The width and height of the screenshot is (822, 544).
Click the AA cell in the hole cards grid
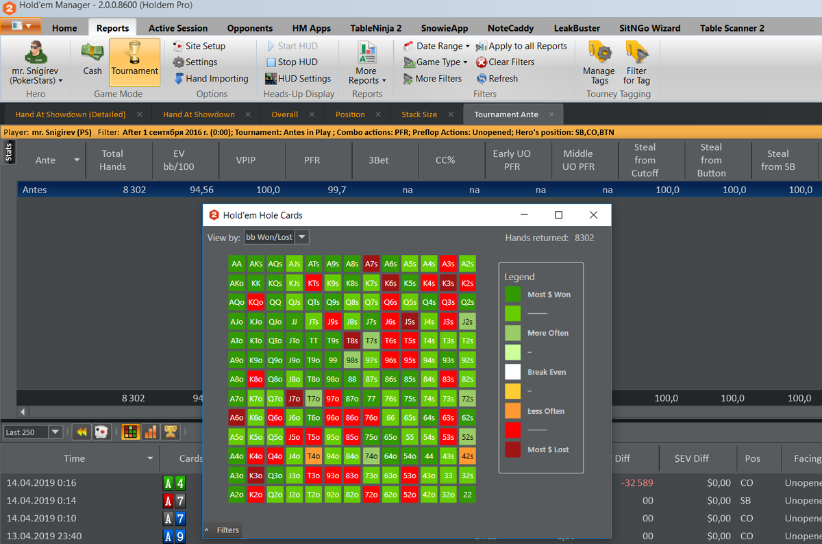(237, 264)
